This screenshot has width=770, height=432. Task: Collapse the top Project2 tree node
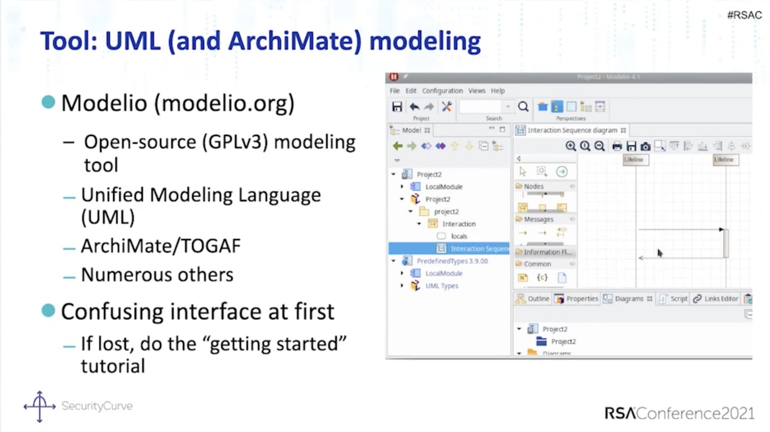(394, 174)
